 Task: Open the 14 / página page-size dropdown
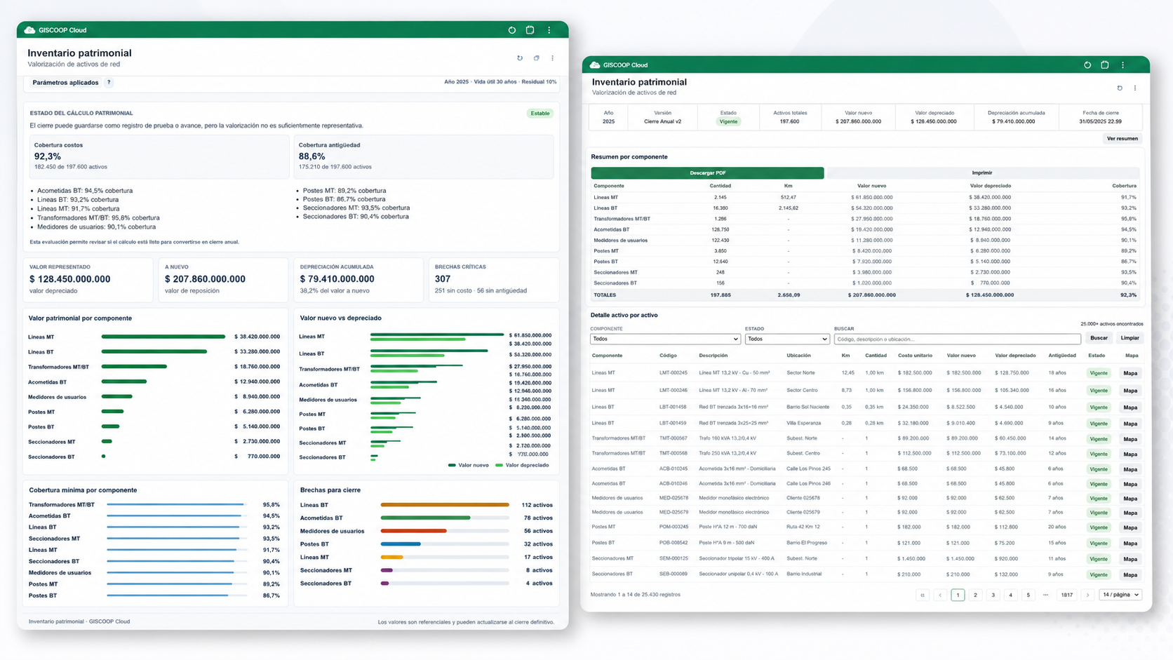(1120, 595)
